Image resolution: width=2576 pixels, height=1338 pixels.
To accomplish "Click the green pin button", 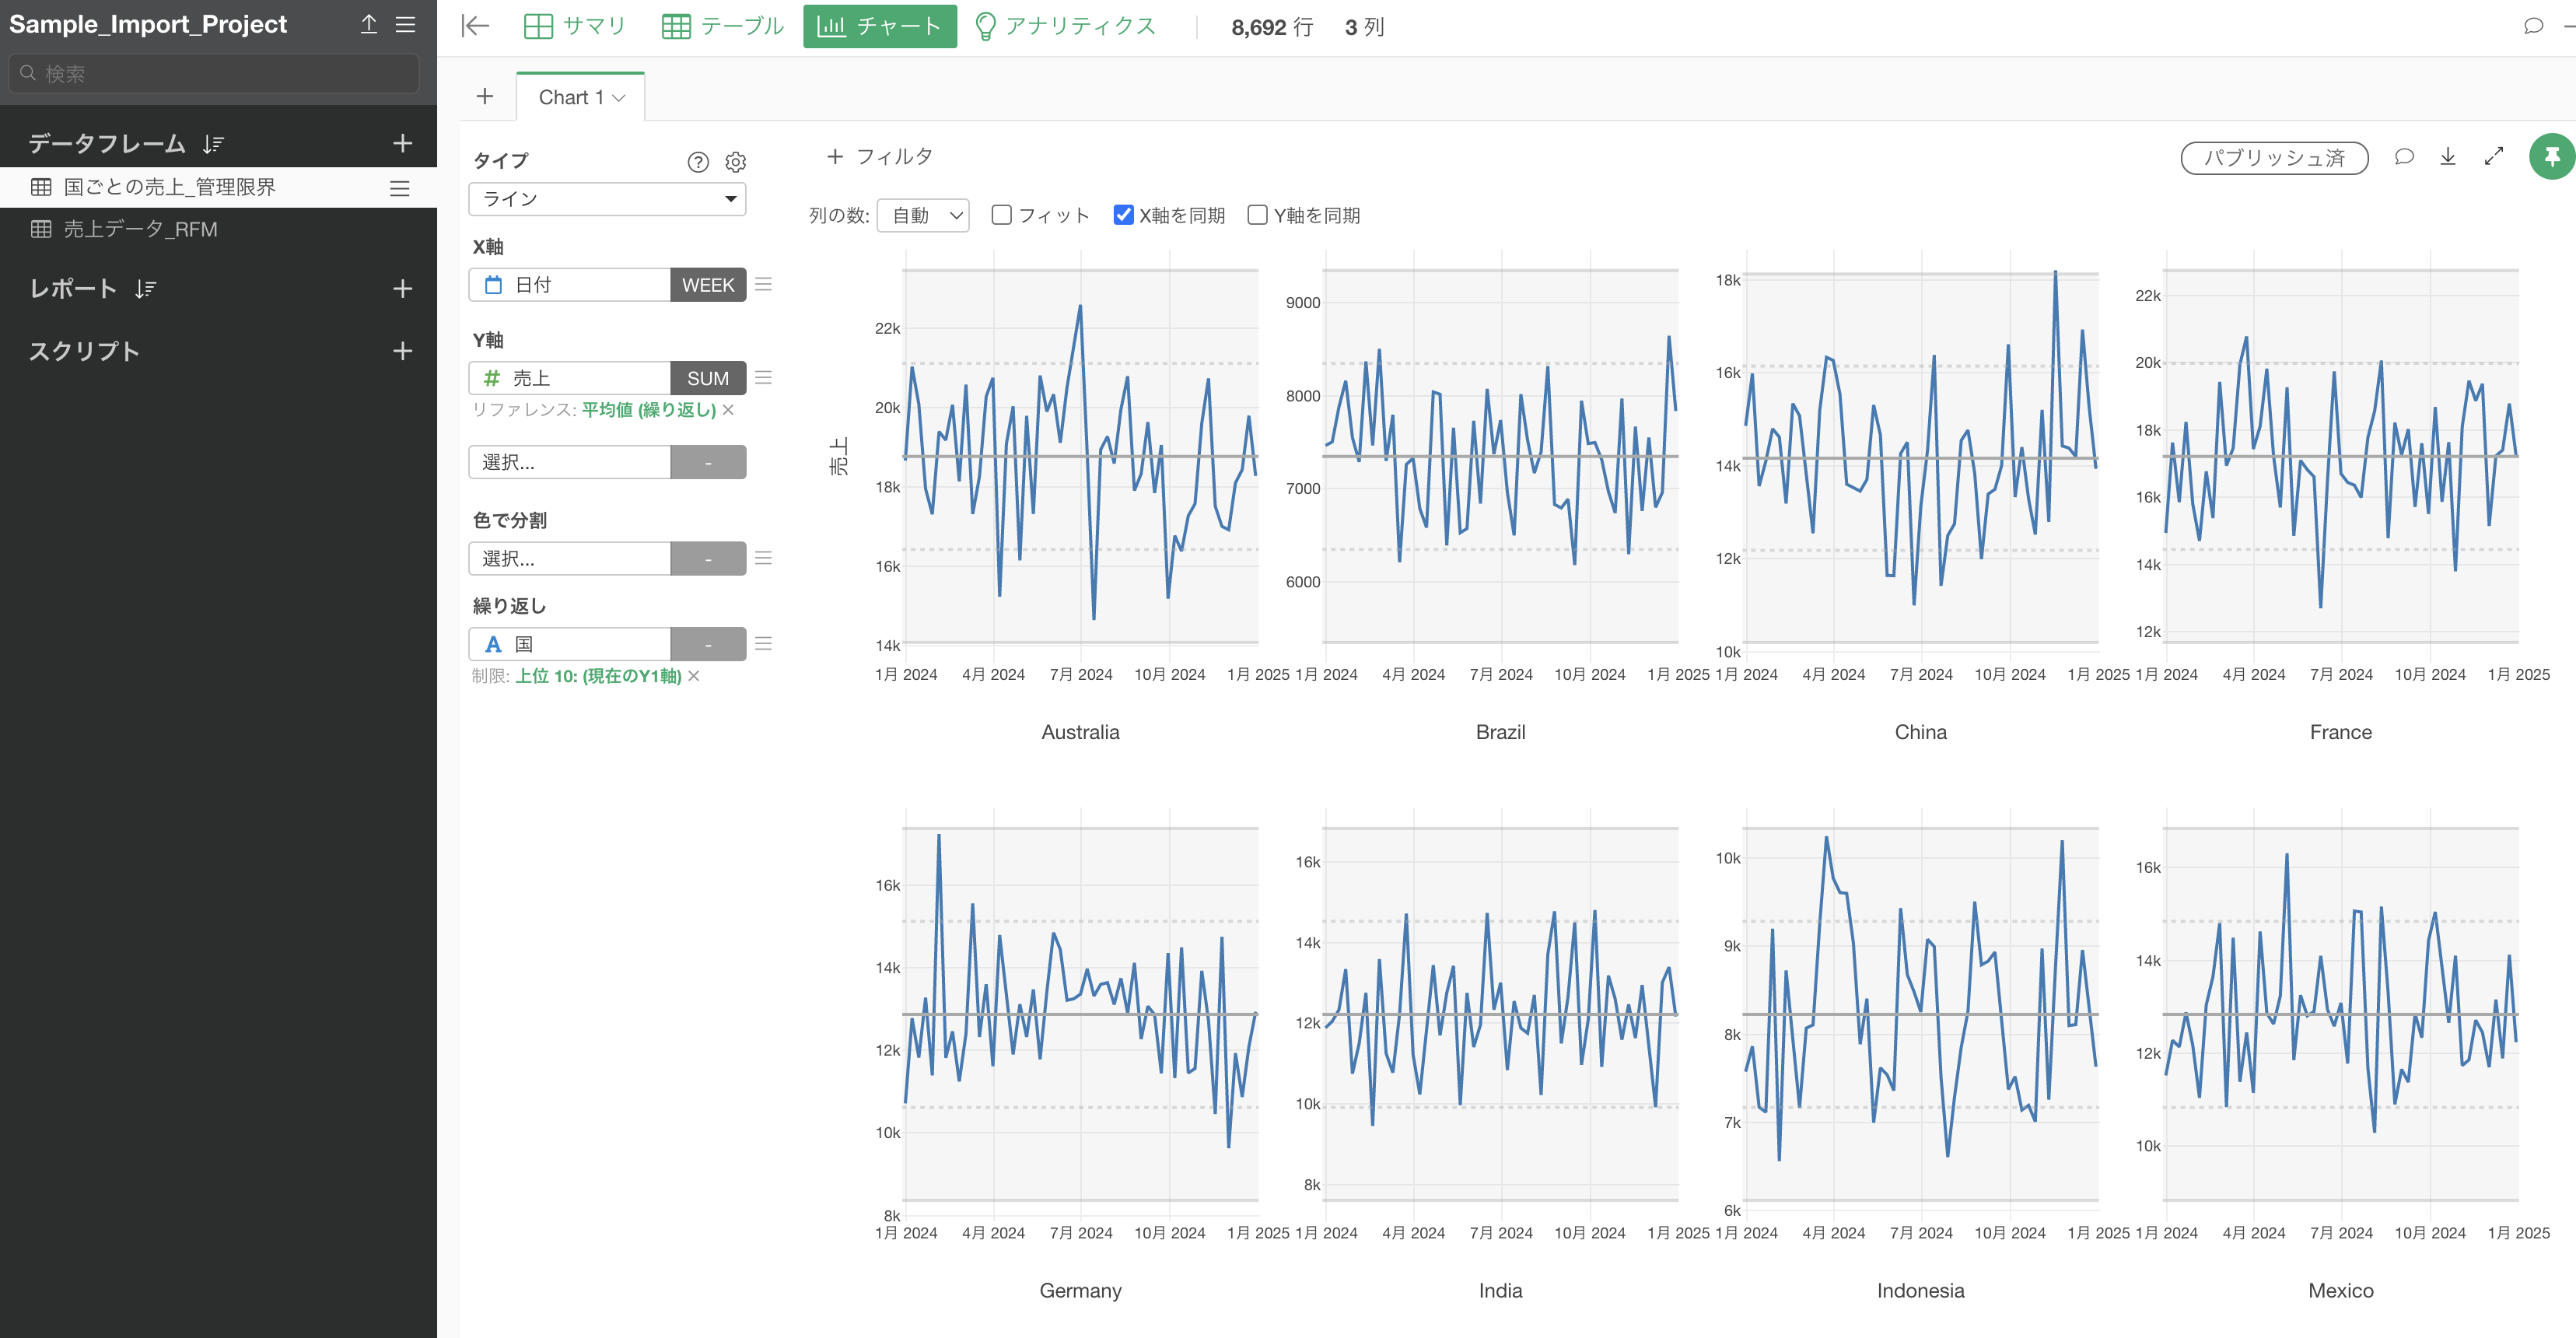I will (2551, 157).
